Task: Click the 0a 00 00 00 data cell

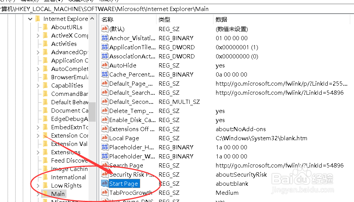Action: pos(231,75)
